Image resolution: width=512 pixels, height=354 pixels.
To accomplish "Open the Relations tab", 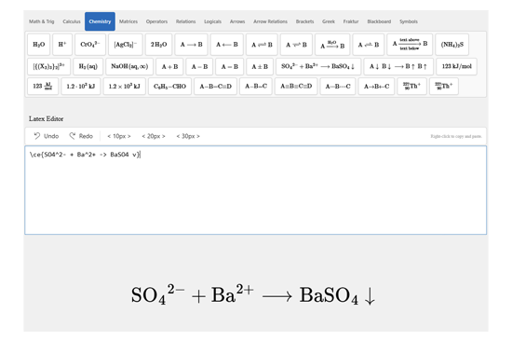I will 186,21.
